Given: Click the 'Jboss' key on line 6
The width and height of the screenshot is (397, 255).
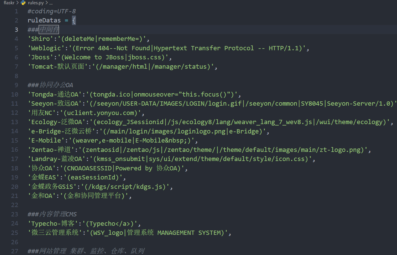Looking at the screenshot, I should (x=41, y=57).
